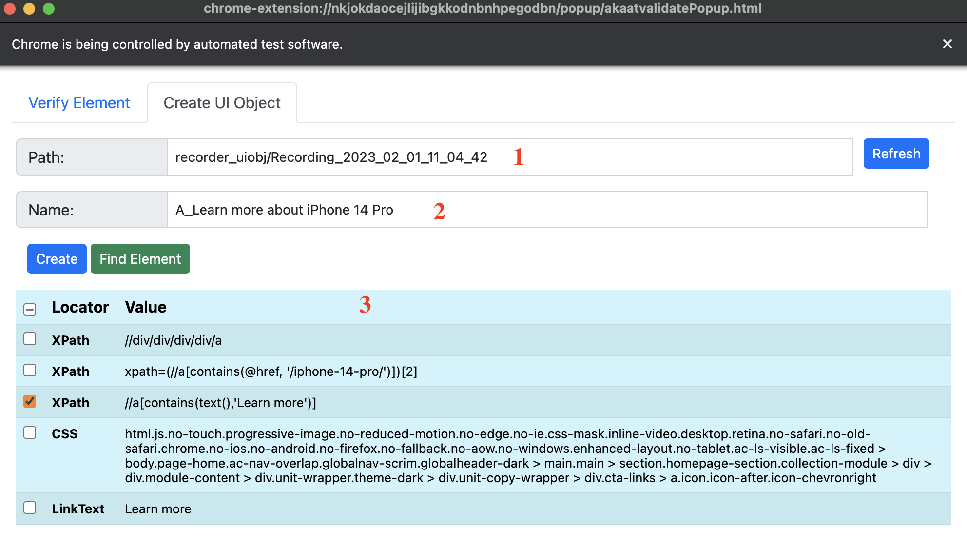967x547 pixels.
Task: Maximize the window with the green button
Action: point(49,8)
